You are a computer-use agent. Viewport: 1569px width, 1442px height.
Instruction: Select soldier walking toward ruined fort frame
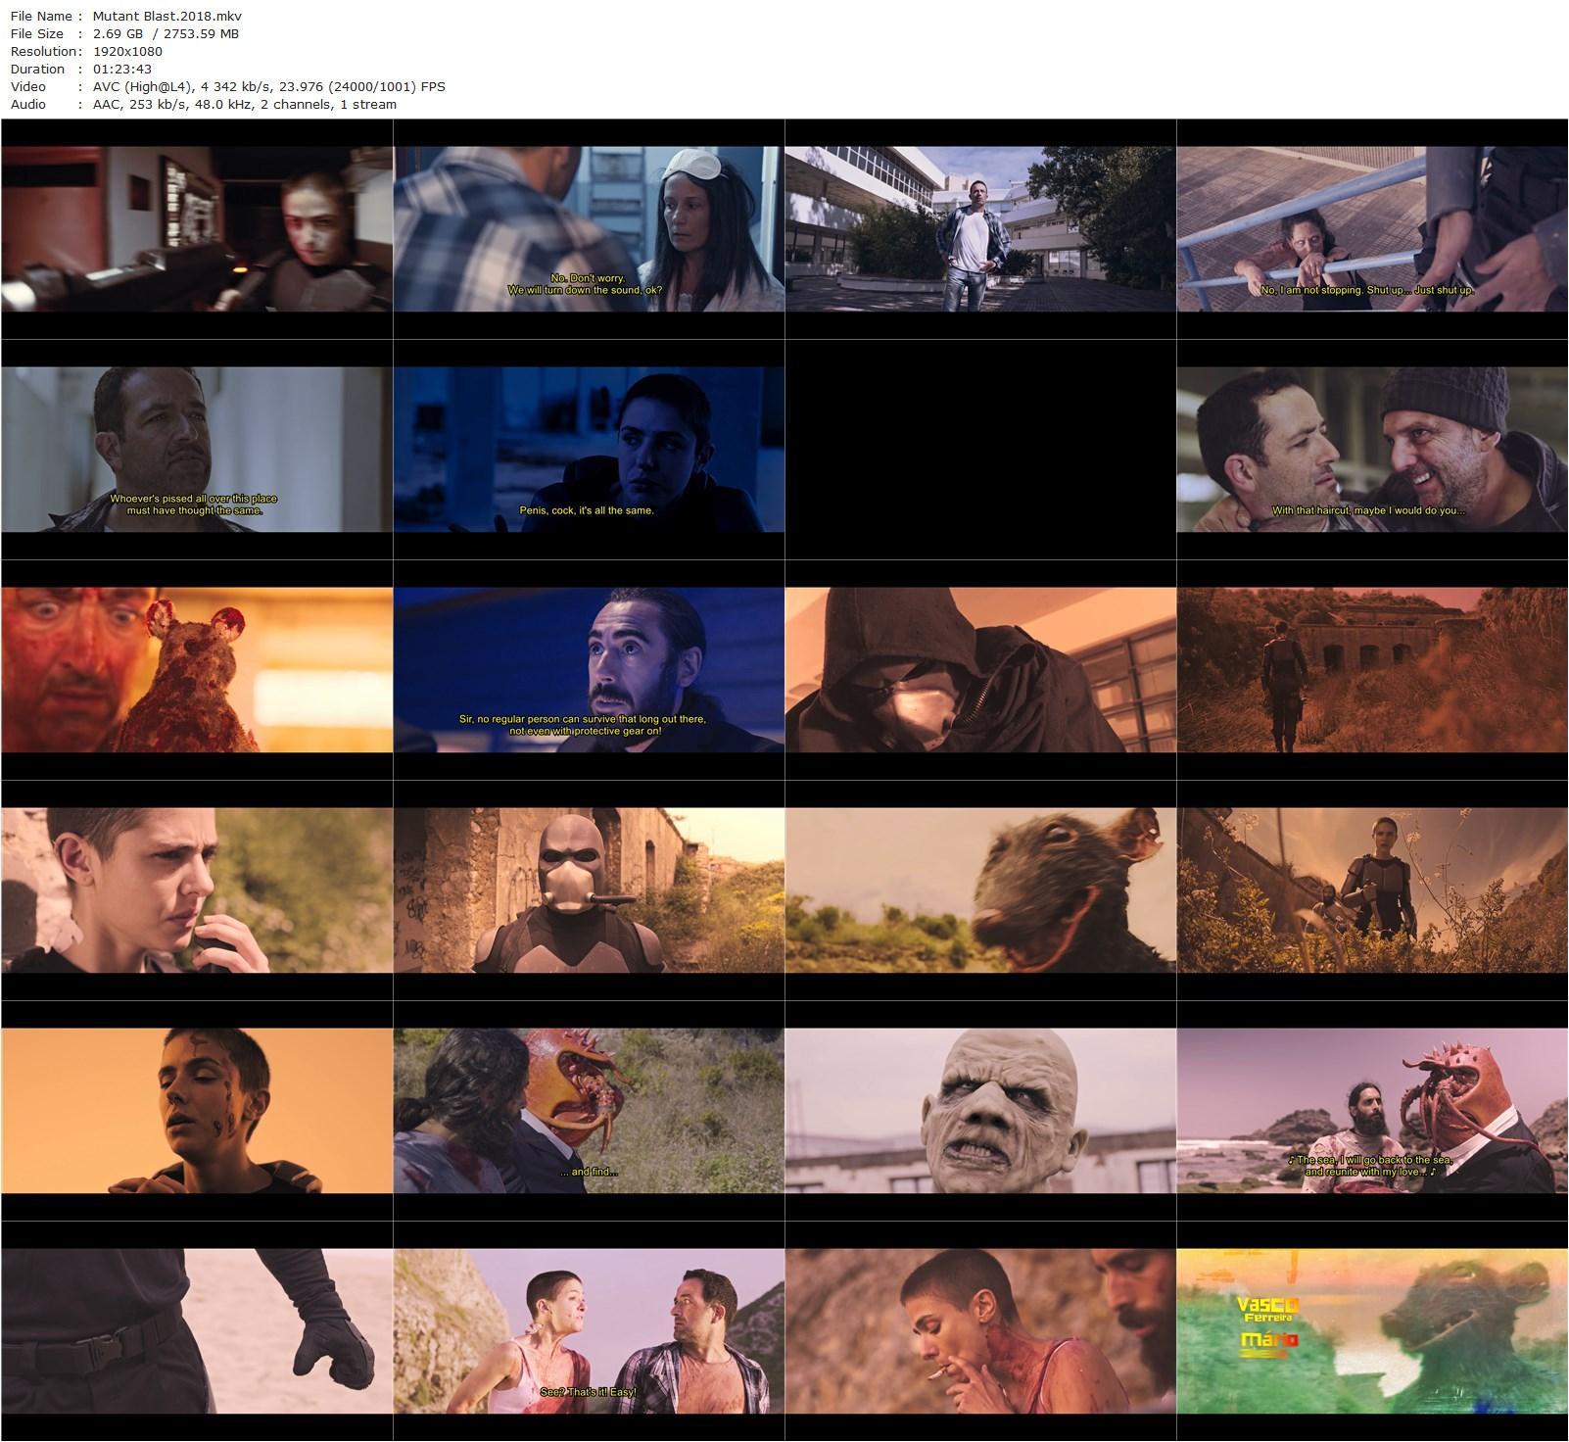1372,670
